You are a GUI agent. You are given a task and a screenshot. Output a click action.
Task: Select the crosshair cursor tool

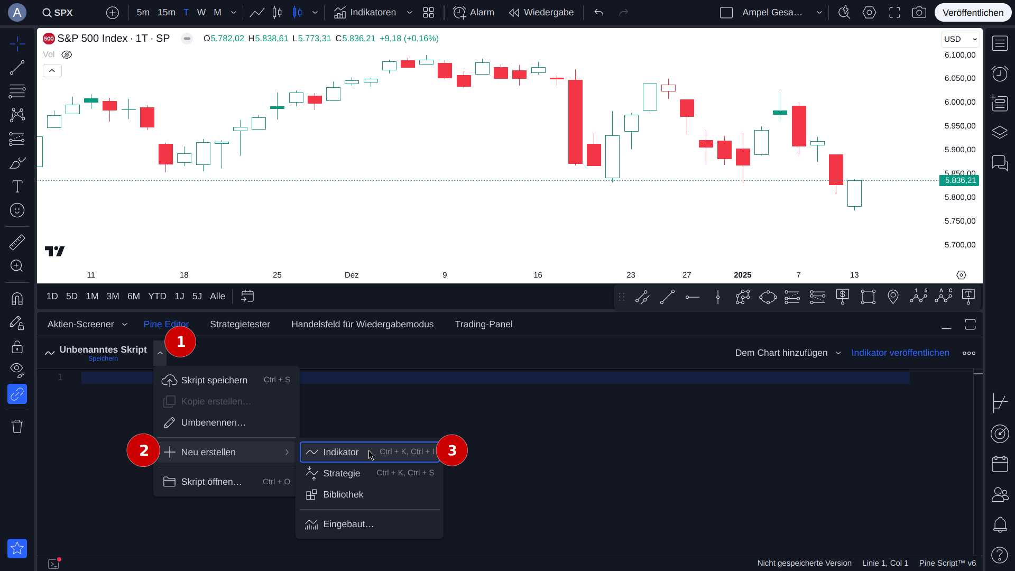[x=17, y=44]
